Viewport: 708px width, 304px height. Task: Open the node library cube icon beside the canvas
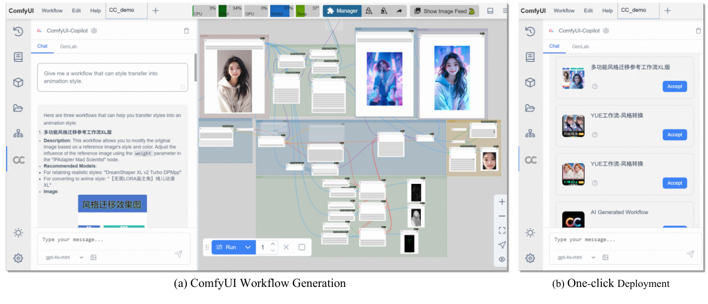tap(18, 82)
